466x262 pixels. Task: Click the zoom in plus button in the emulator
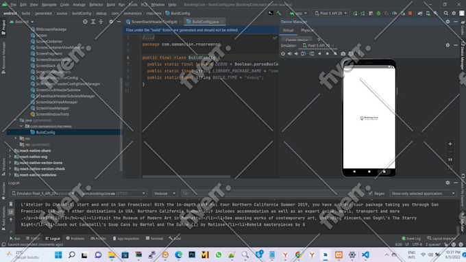(x=450, y=144)
